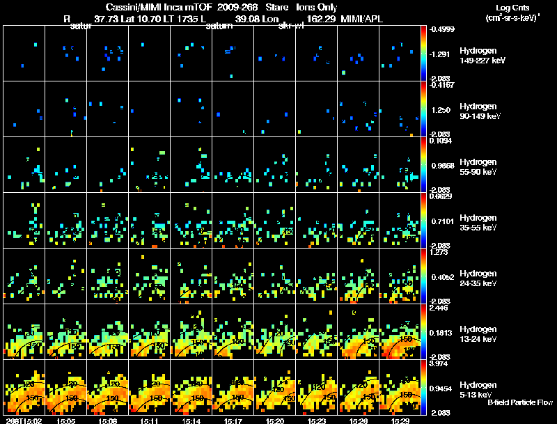Image resolution: width=557 pixels, height=424 pixels.
Task: Click the Log Cnts colorbar units heading
Action: pos(510,12)
